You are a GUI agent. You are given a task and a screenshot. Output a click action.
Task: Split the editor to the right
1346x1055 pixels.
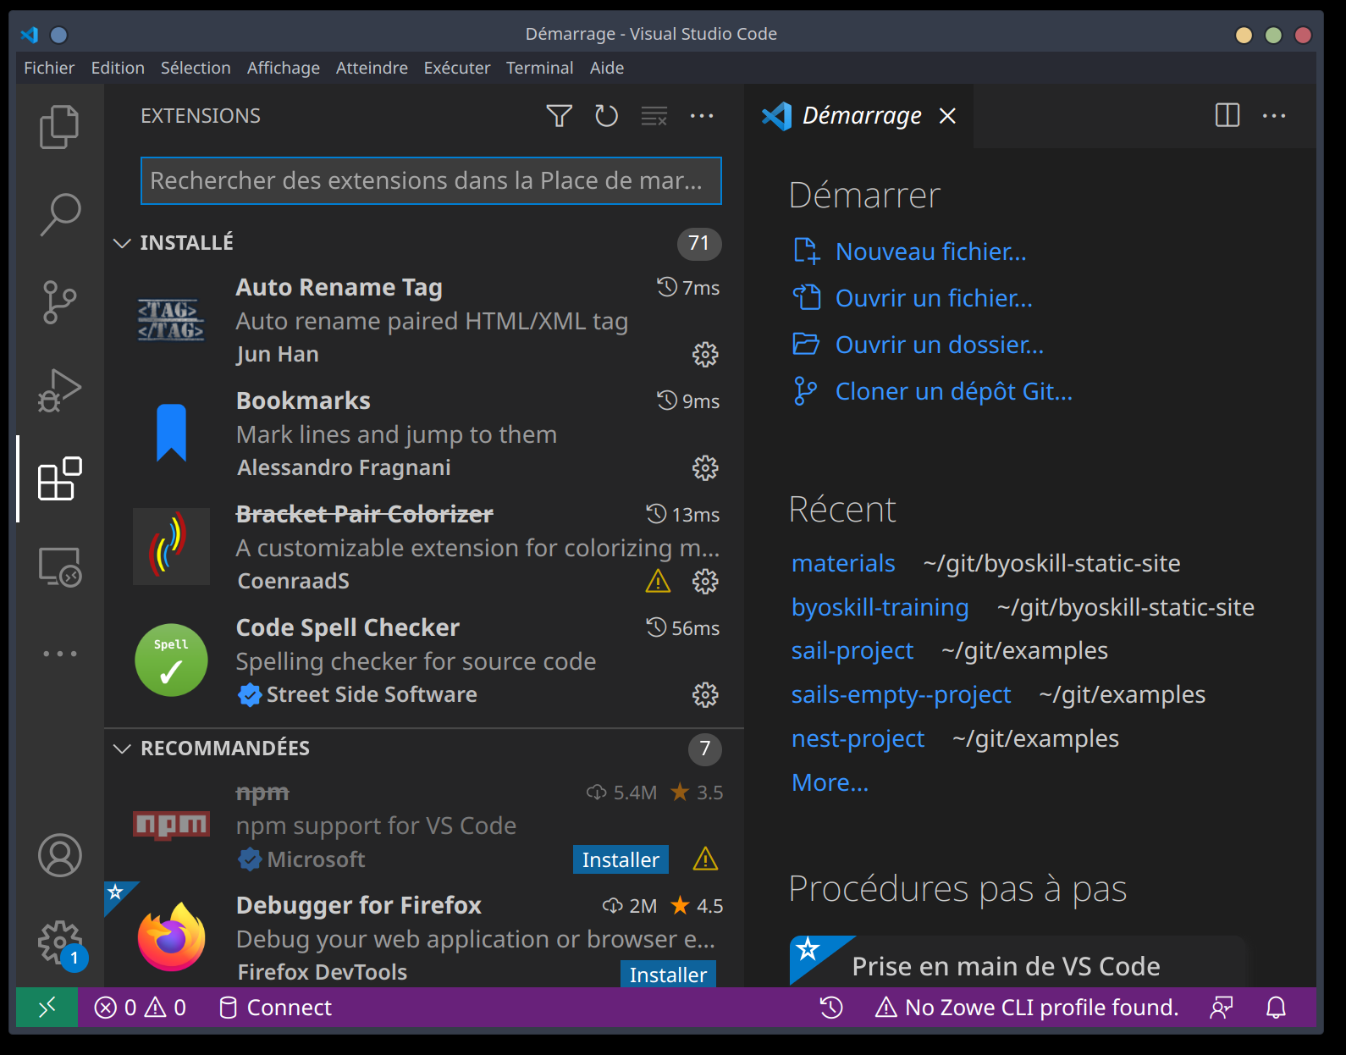point(1227,115)
